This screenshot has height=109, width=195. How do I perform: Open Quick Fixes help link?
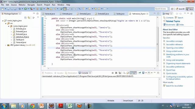pos(171,70)
